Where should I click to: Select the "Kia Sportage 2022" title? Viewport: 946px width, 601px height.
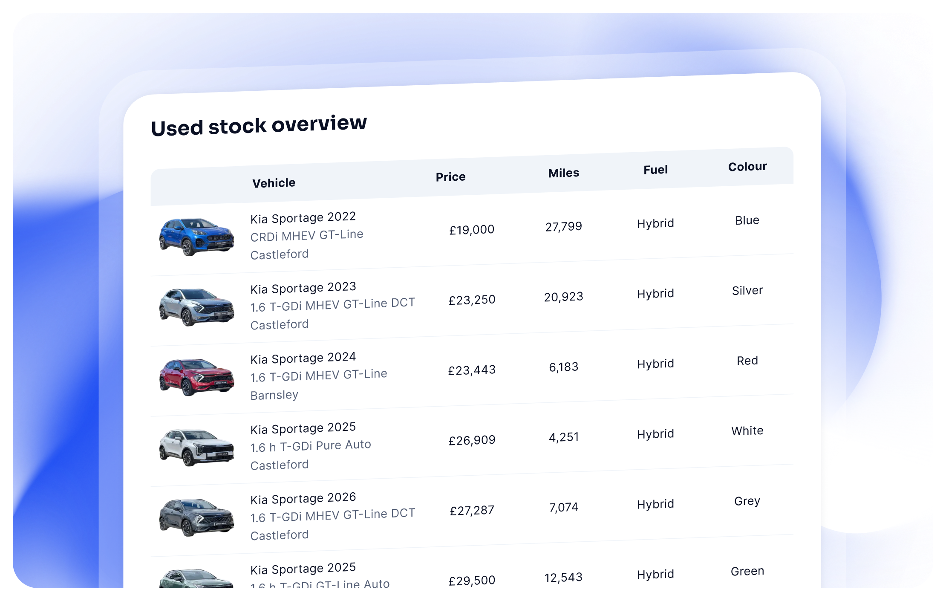click(303, 218)
